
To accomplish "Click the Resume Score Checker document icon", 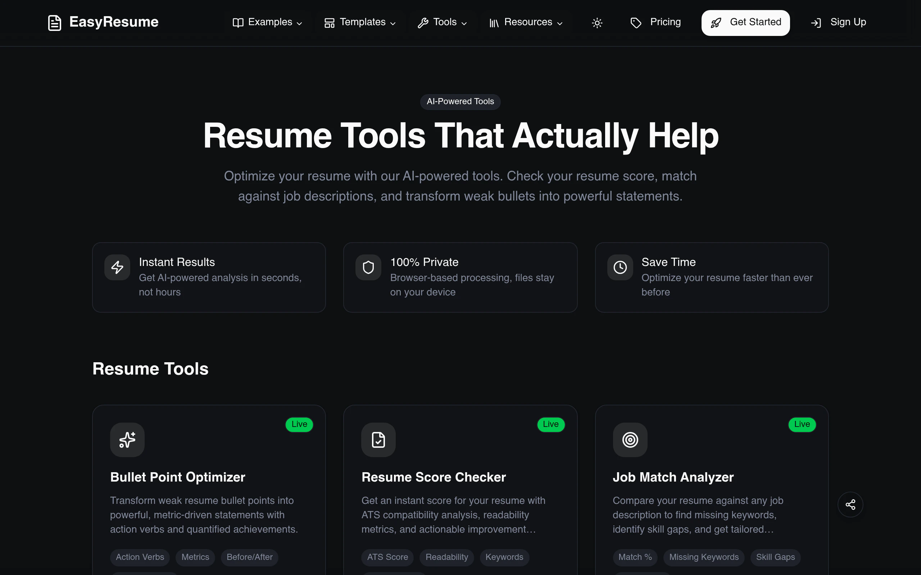I will 378,440.
